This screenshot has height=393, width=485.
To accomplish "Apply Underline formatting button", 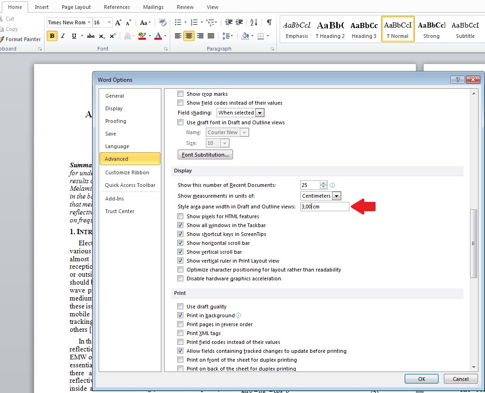I will point(74,36).
